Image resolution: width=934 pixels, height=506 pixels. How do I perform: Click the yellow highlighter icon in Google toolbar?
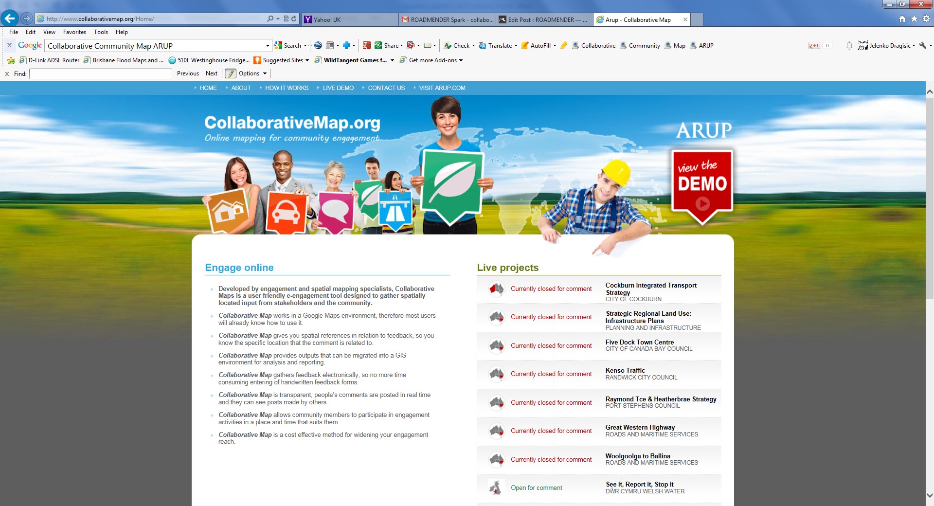pos(563,46)
